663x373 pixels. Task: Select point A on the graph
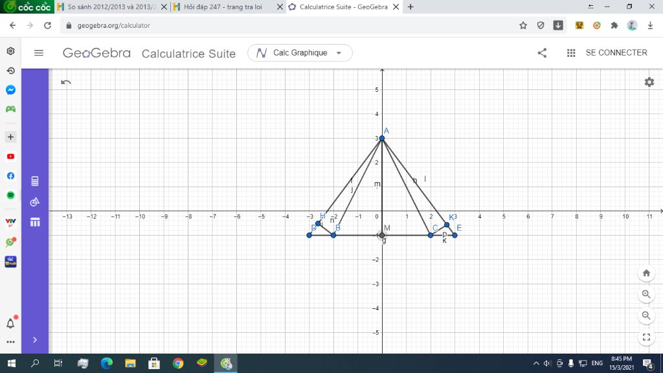(x=382, y=139)
